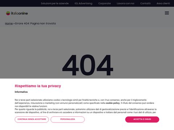Visit the Contatti page link
Screen dimensions: 174x130
[x=145, y=3]
